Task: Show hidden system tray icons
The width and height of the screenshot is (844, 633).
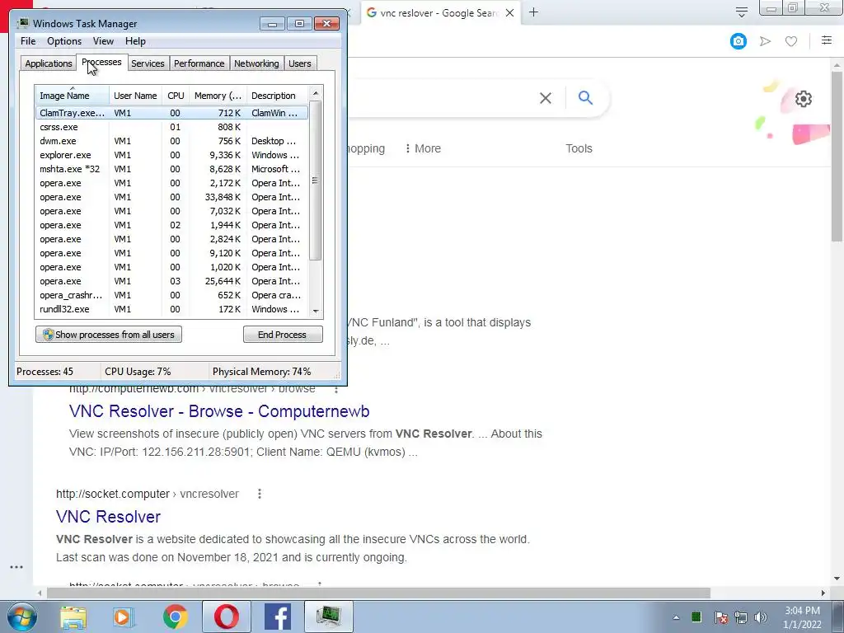Action: (676, 617)
